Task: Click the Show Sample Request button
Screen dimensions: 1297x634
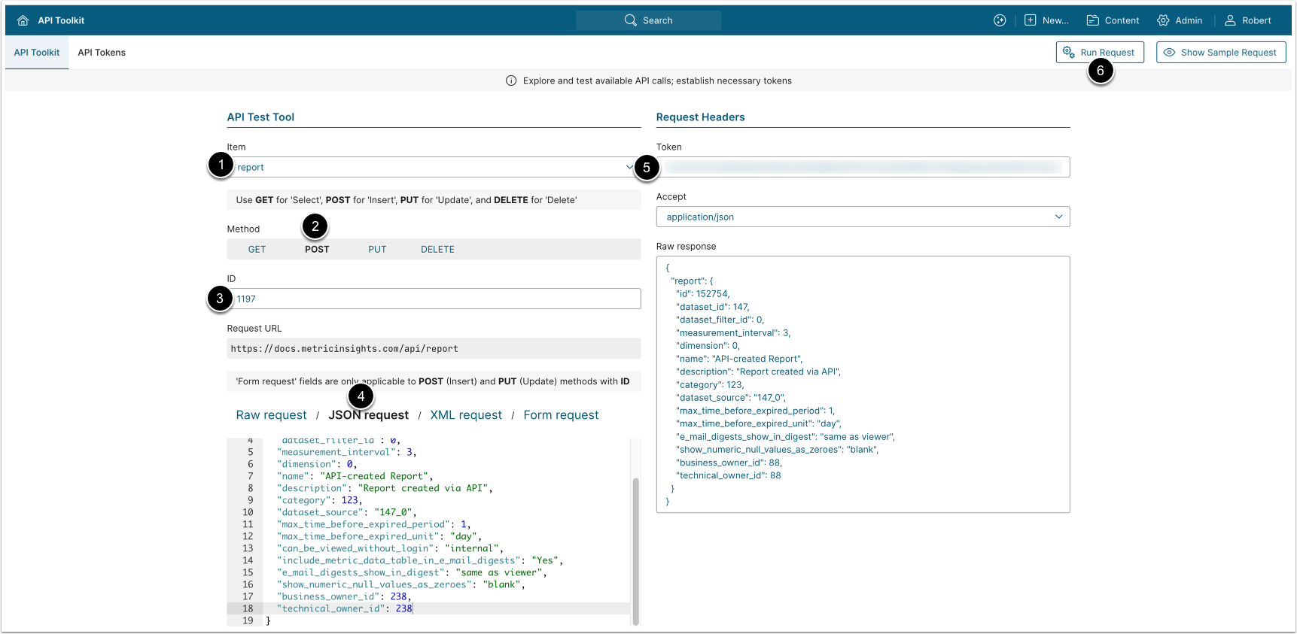Action: 1220,53
